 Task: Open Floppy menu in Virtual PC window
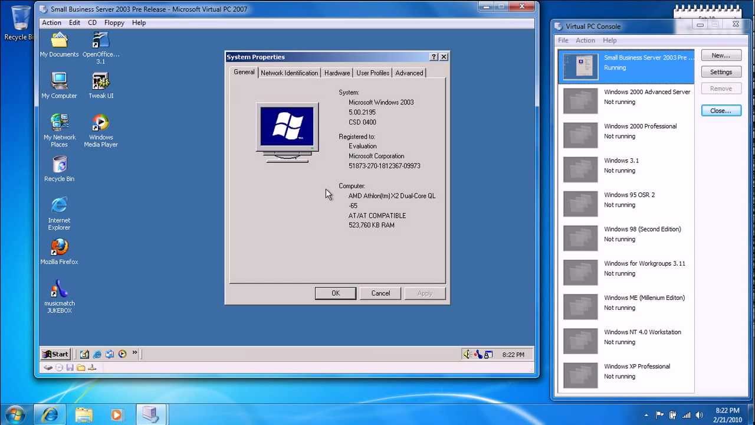114,22
